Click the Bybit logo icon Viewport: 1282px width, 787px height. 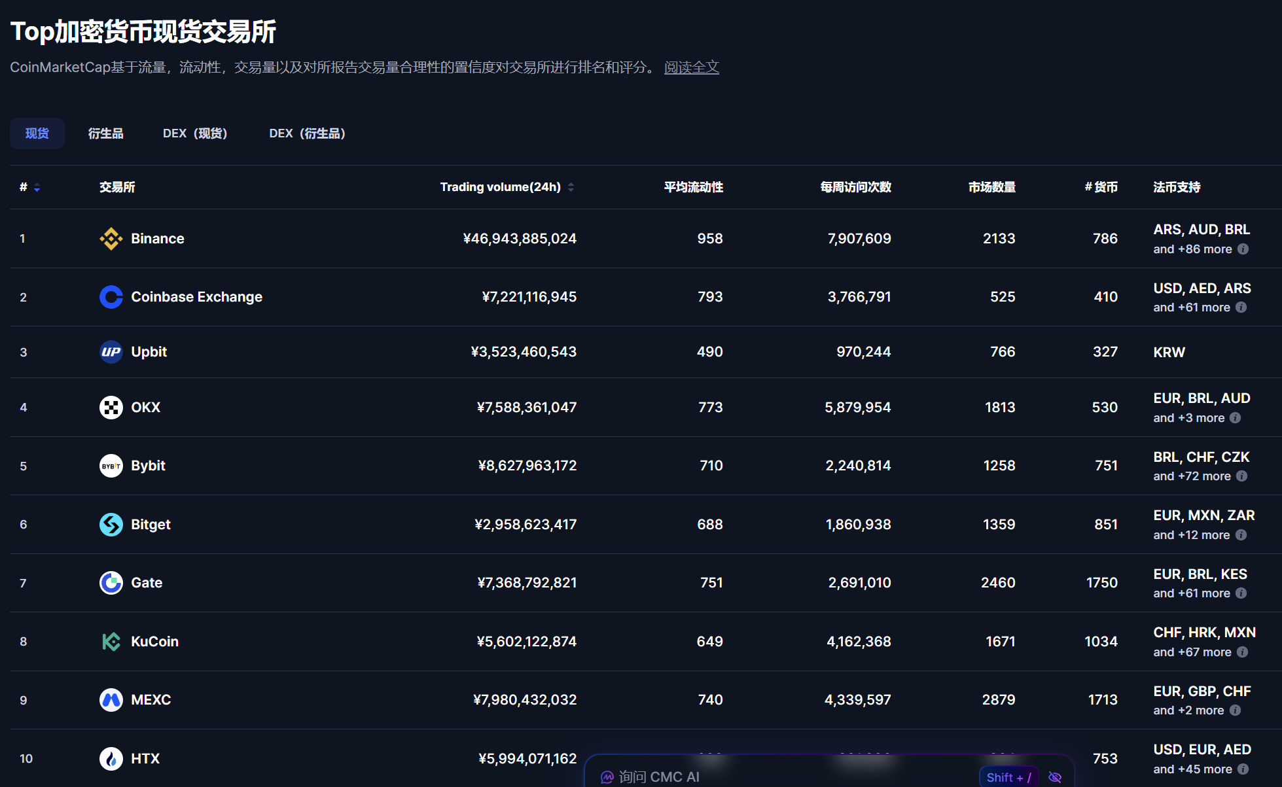point(111,466)
